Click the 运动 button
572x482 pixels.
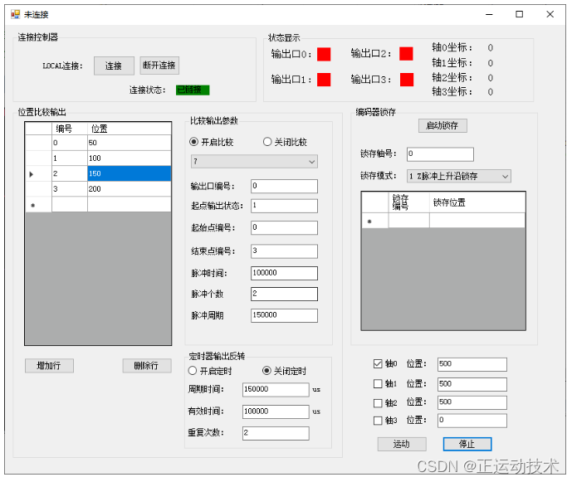click(x=402, y=444)
